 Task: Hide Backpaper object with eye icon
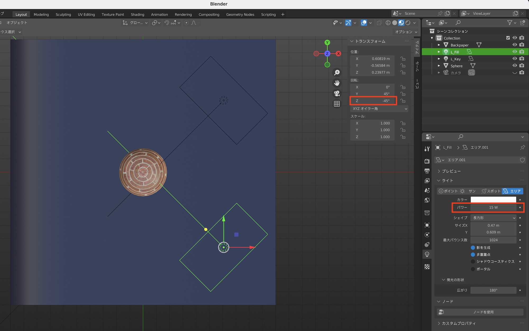514,45
